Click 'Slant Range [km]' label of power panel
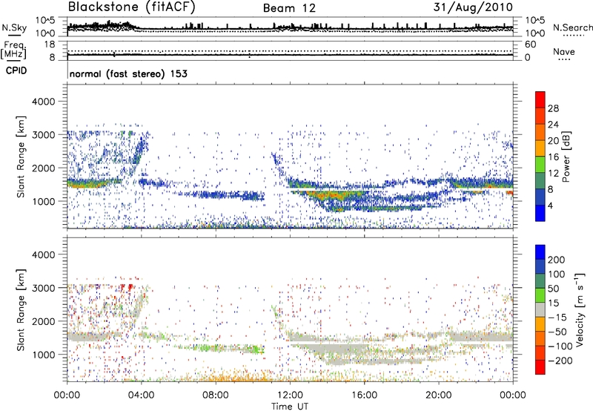The image size is (593, 411). coord(21,157)
